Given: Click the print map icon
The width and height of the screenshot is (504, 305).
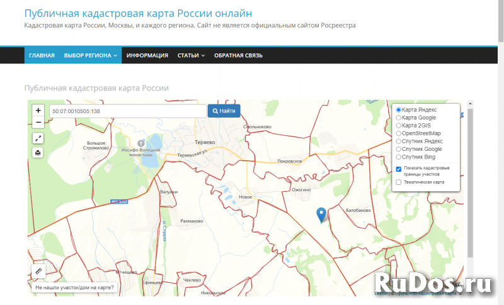Looking at the screenshot, I should coord(38,153).
